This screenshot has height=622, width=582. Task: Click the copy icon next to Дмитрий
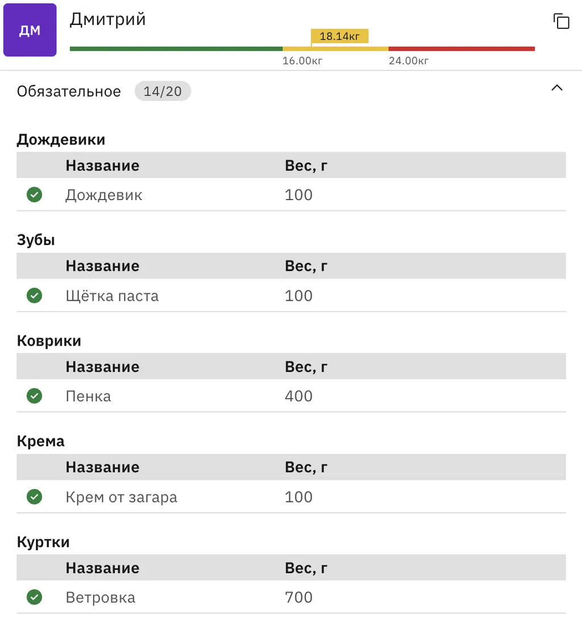tap(561, 22)
